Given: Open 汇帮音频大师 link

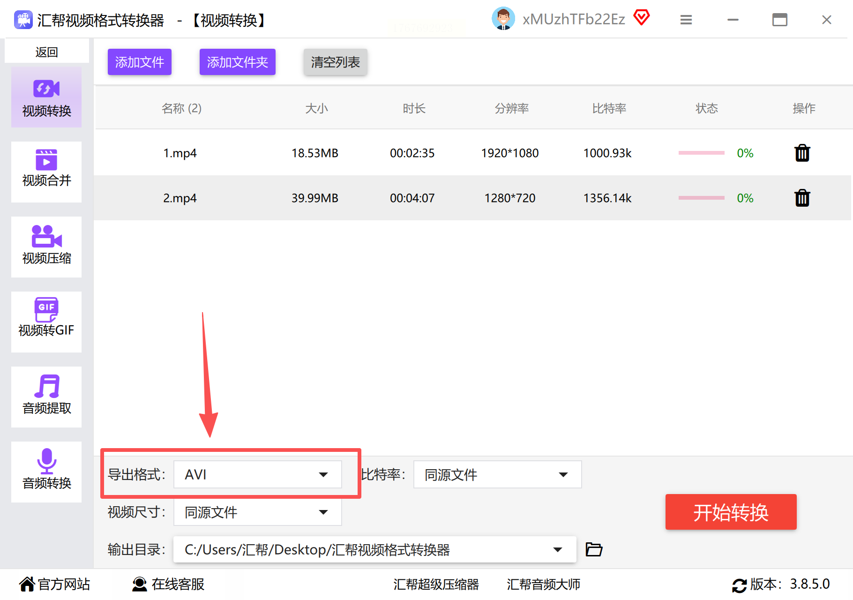Looking at the screenshot, I should tap(544, 584).
